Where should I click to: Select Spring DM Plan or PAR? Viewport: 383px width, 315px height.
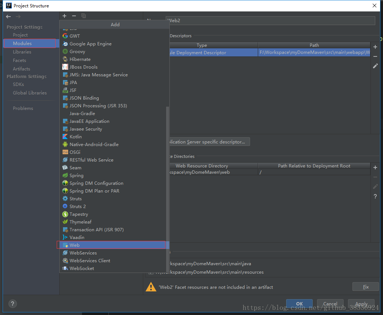coord(112,191)
